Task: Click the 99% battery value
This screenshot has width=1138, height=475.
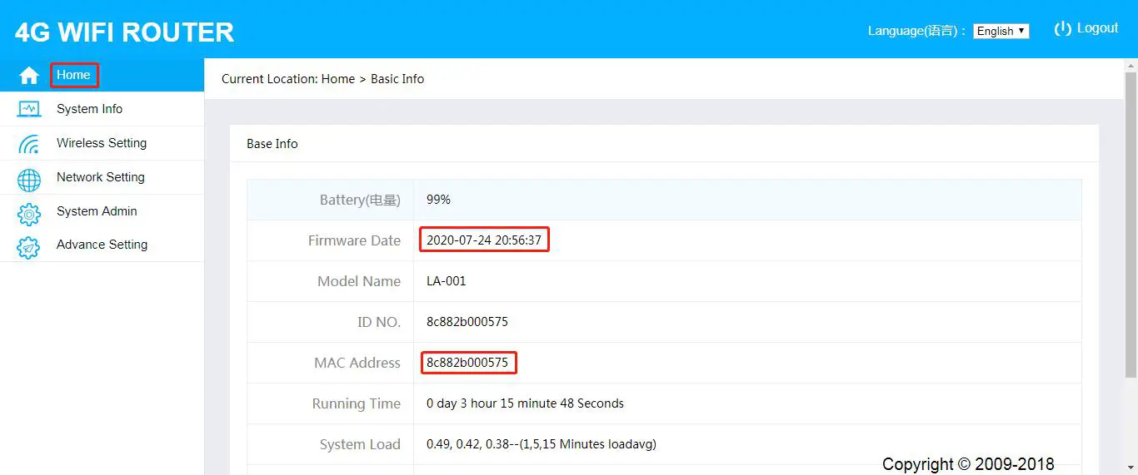Action: [438, 200]
